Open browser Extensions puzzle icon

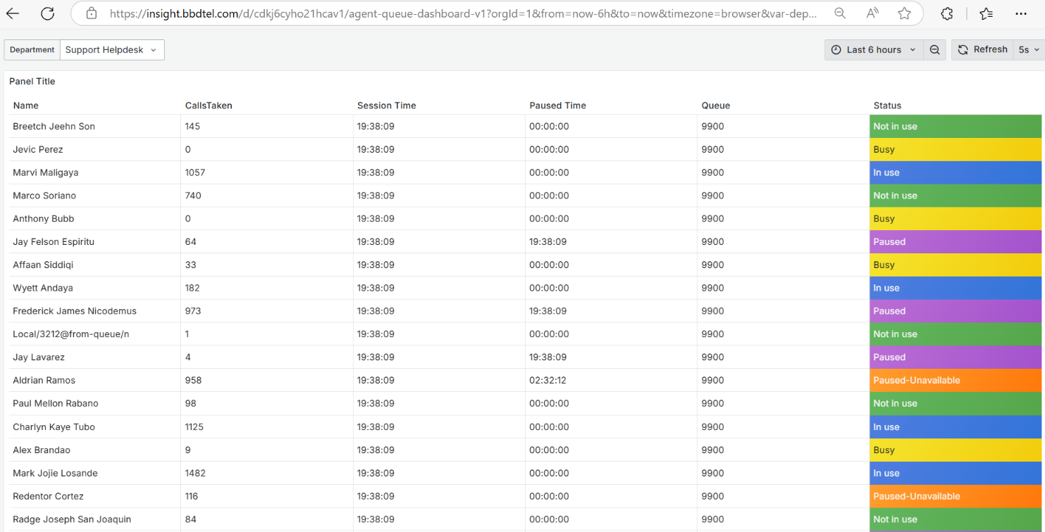947,13
